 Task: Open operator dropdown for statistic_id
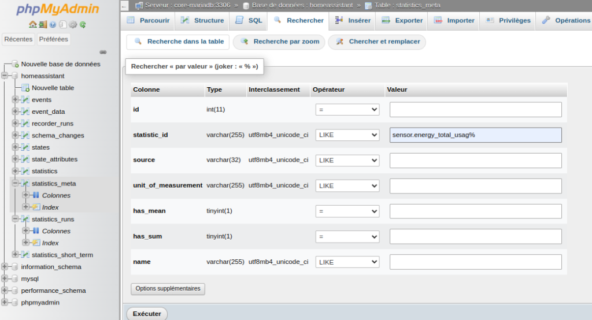[347, 135]
